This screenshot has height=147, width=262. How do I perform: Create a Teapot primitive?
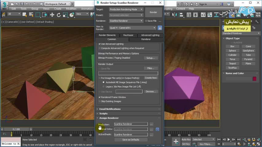(x=233, y=64)
